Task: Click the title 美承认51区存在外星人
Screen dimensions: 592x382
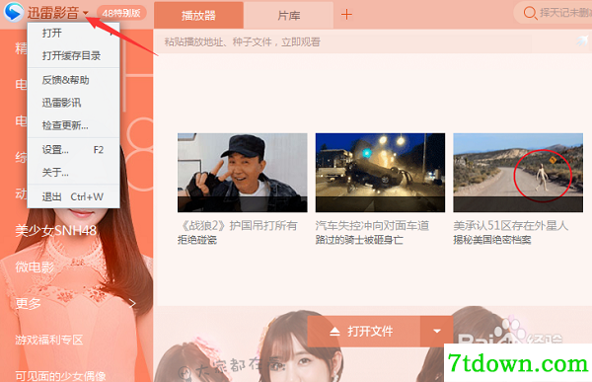Action: (511, 226)
